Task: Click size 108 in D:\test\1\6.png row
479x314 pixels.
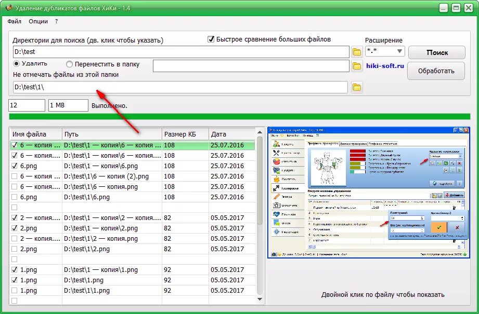Action: coord(169,197)
